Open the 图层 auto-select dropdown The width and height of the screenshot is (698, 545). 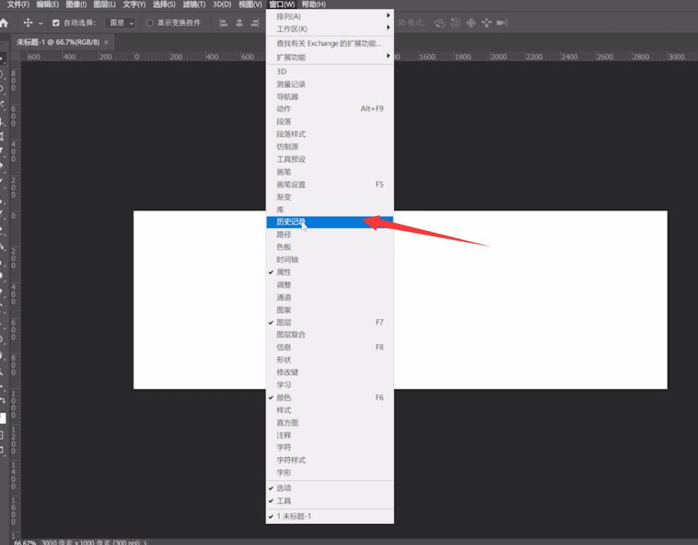coord(120,22)
